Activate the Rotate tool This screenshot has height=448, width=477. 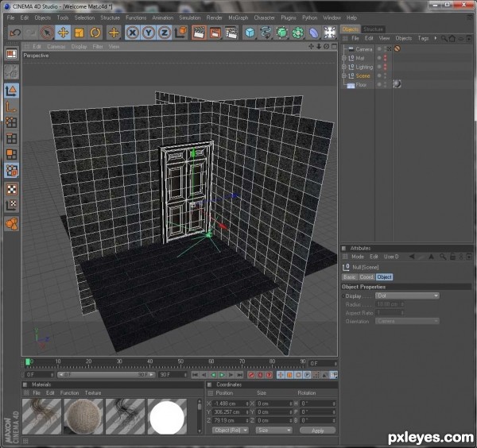95,33
